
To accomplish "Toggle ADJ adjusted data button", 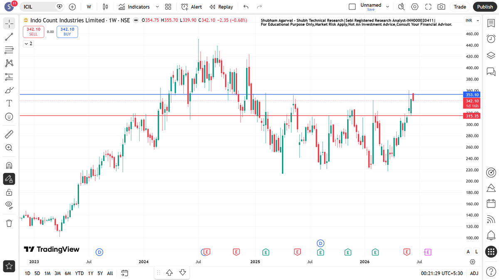I will (474, 273).
